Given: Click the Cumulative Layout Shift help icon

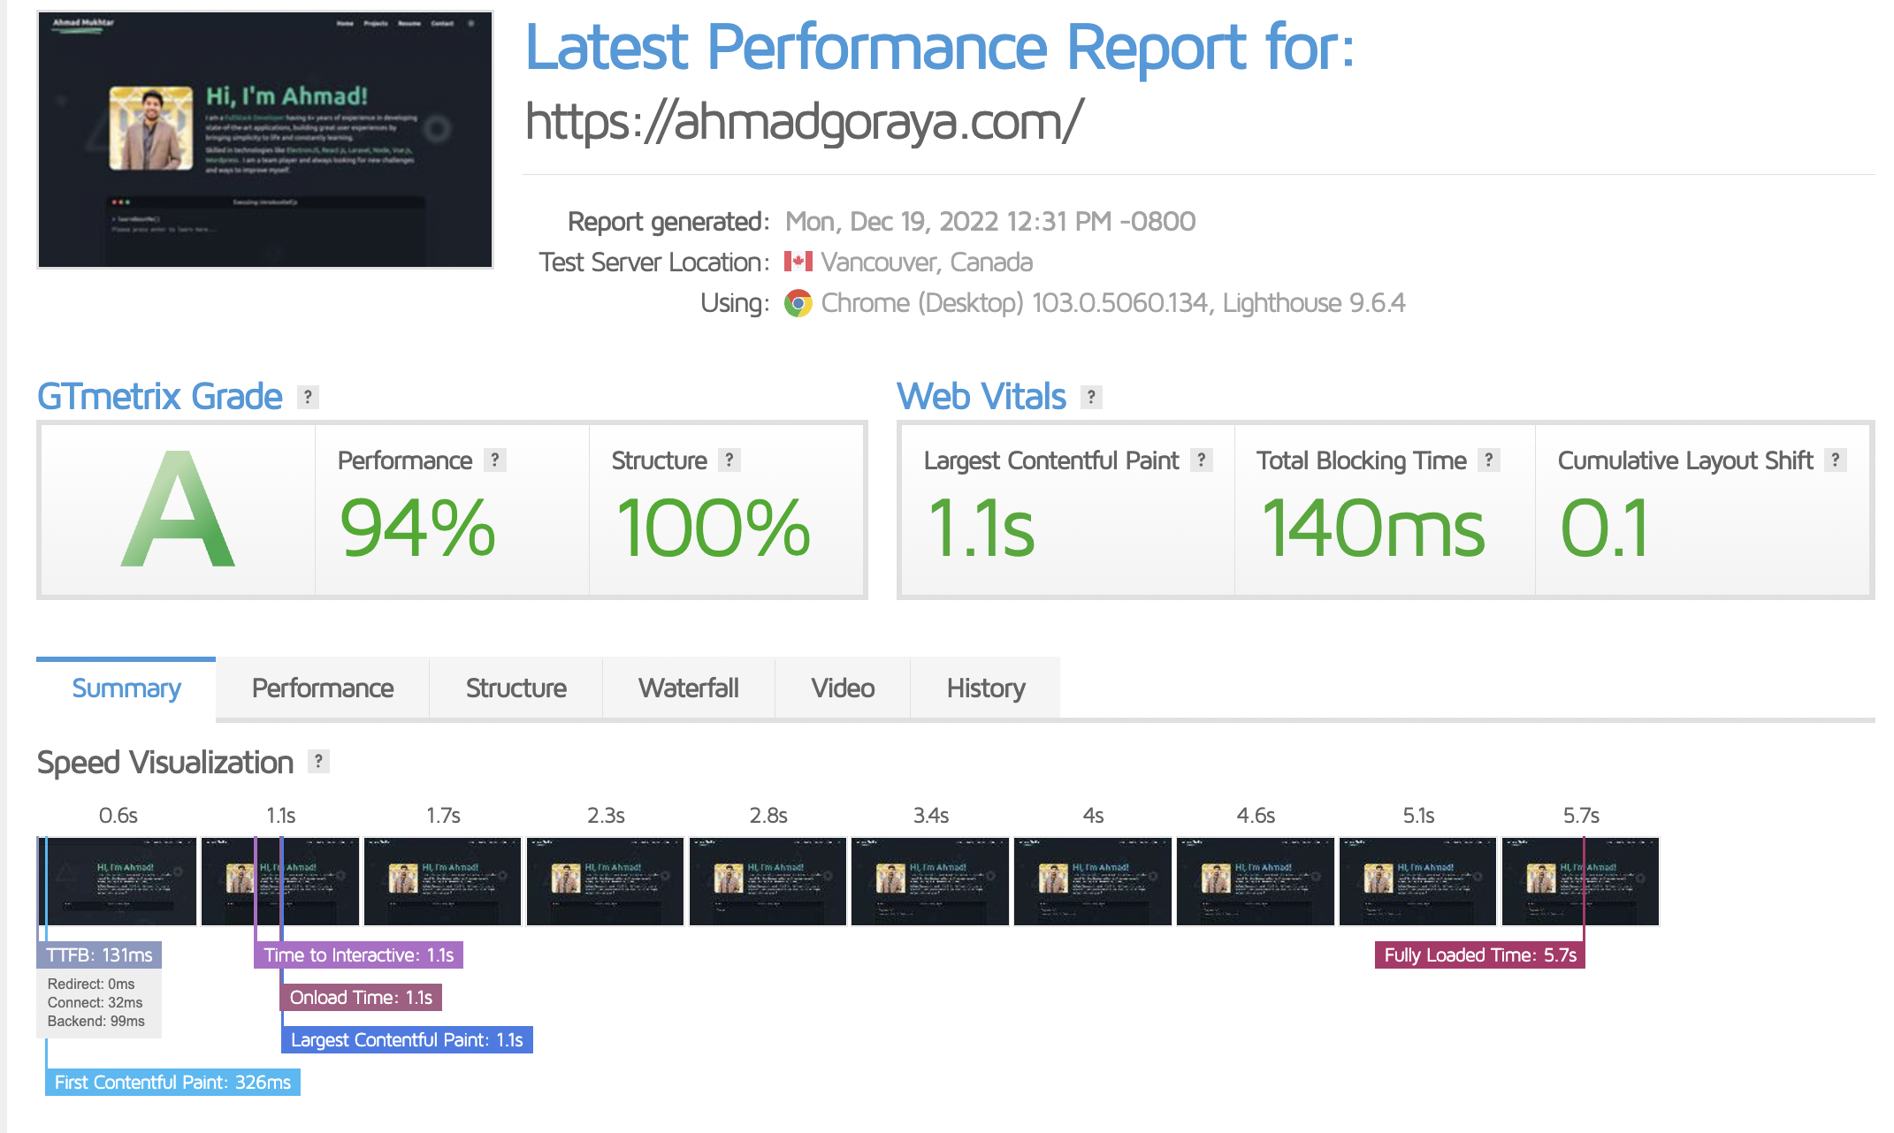Looking at the screenshot, I should (1836, 460).
